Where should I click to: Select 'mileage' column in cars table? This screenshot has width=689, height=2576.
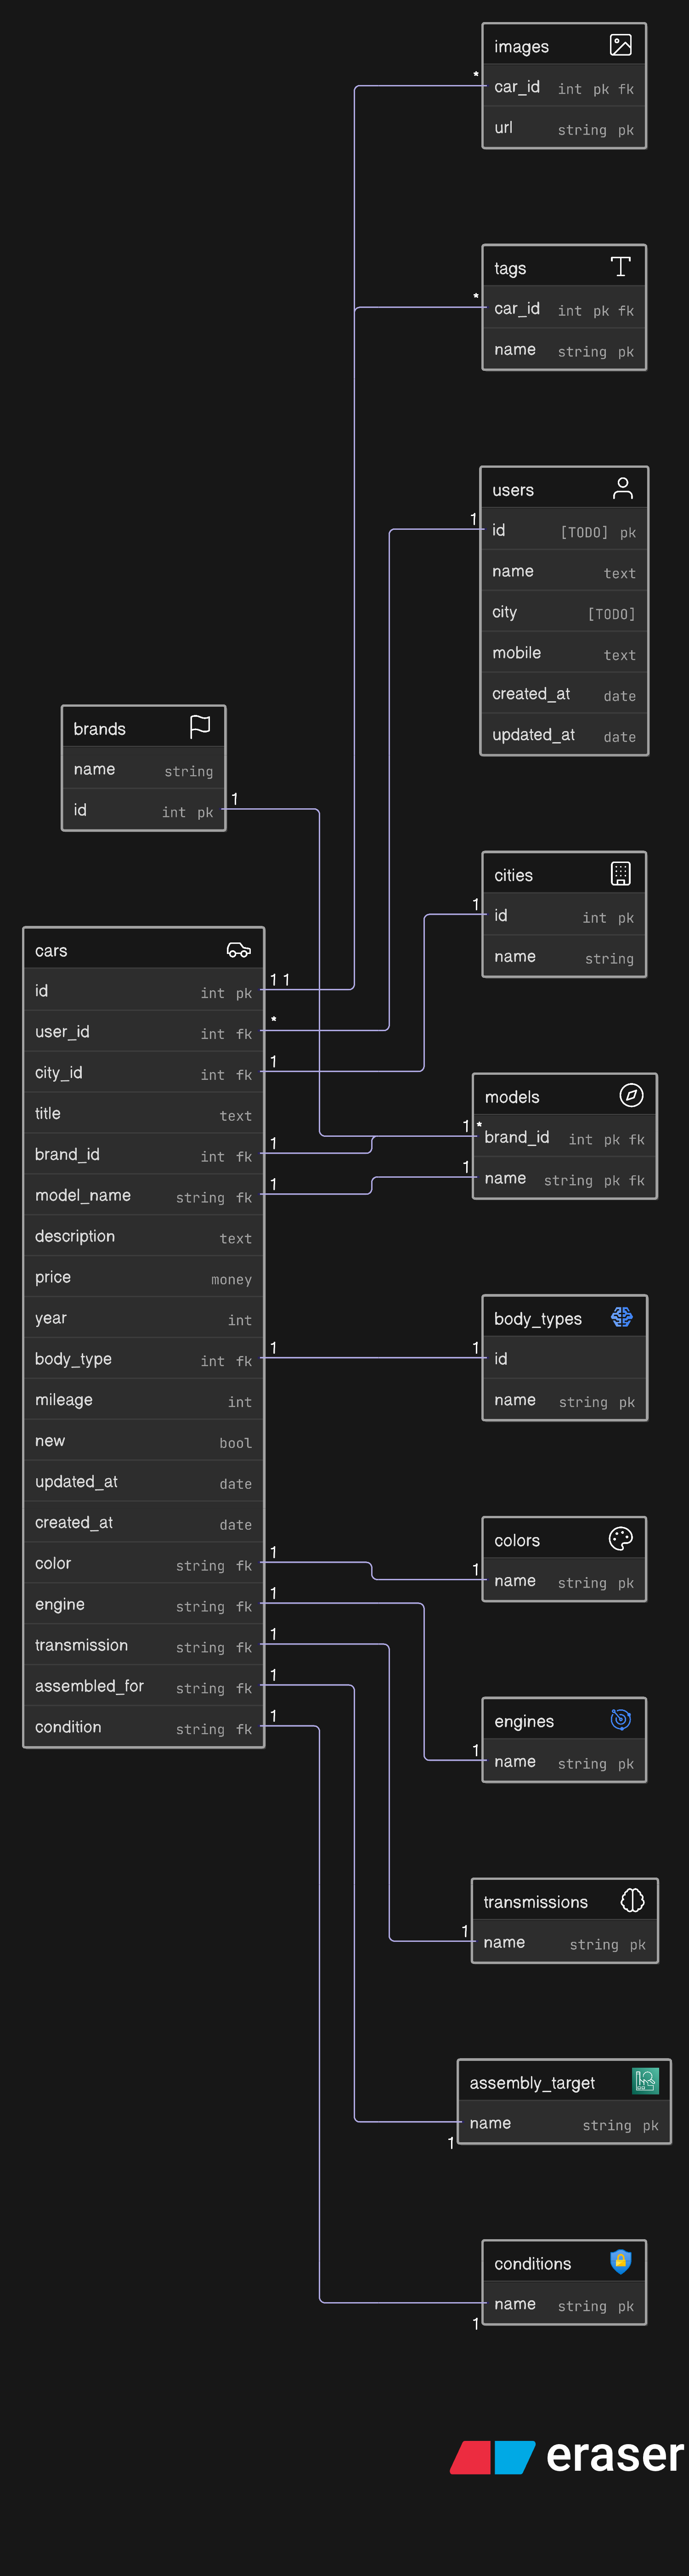pyautogui.click(x=143, y=1400)
